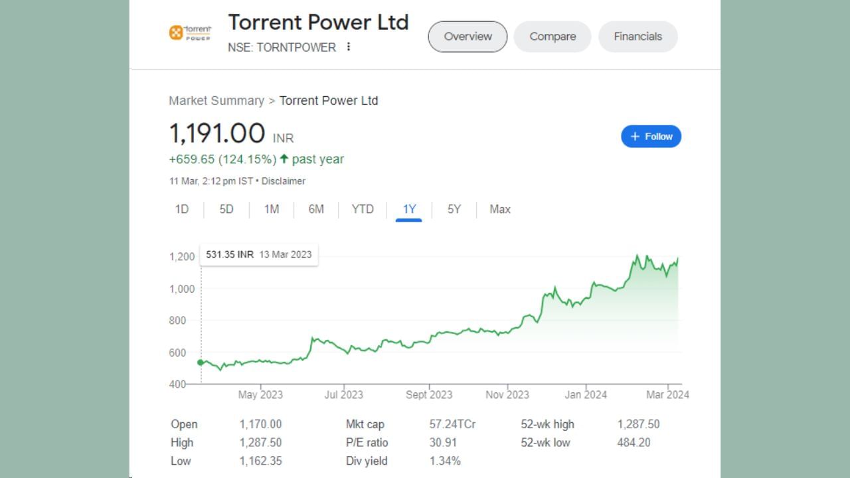Screen dimensions: 850x478
Task: Click the P/E ratio value 30.91
Action: point(443,442)
